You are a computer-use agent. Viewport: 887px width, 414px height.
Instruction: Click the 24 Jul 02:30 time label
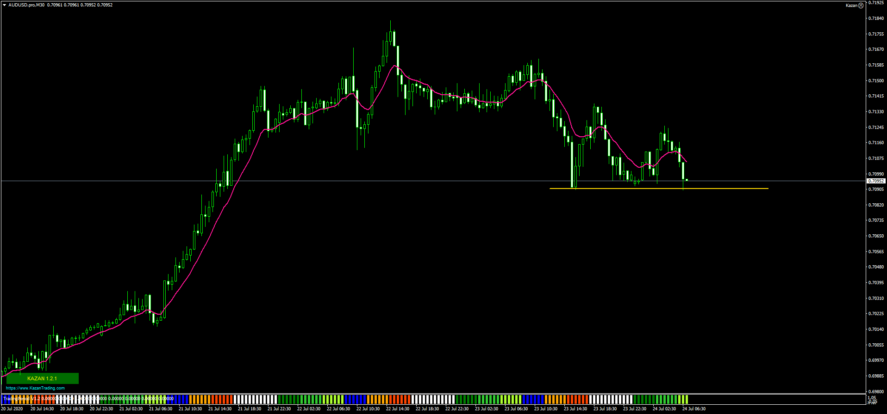664,409
